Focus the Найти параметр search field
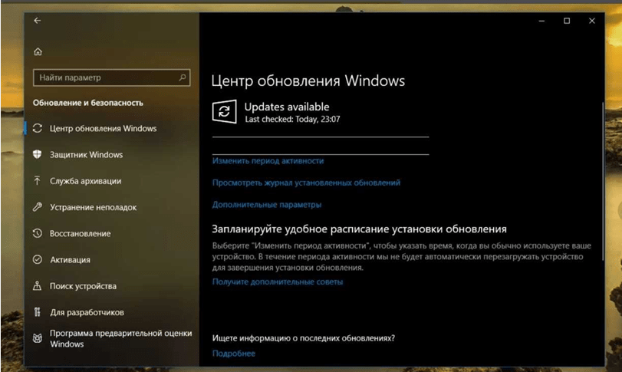622x372 pixels. (104, 77)
